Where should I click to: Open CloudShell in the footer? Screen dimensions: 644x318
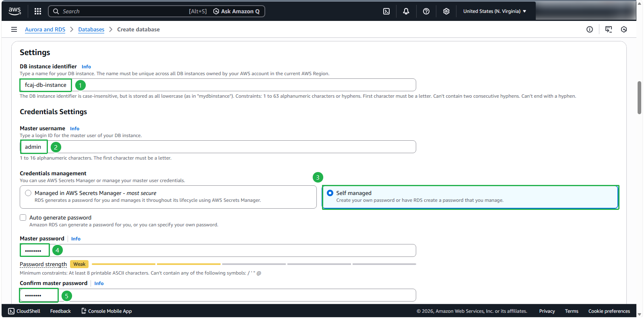click(x=24, y=311)
